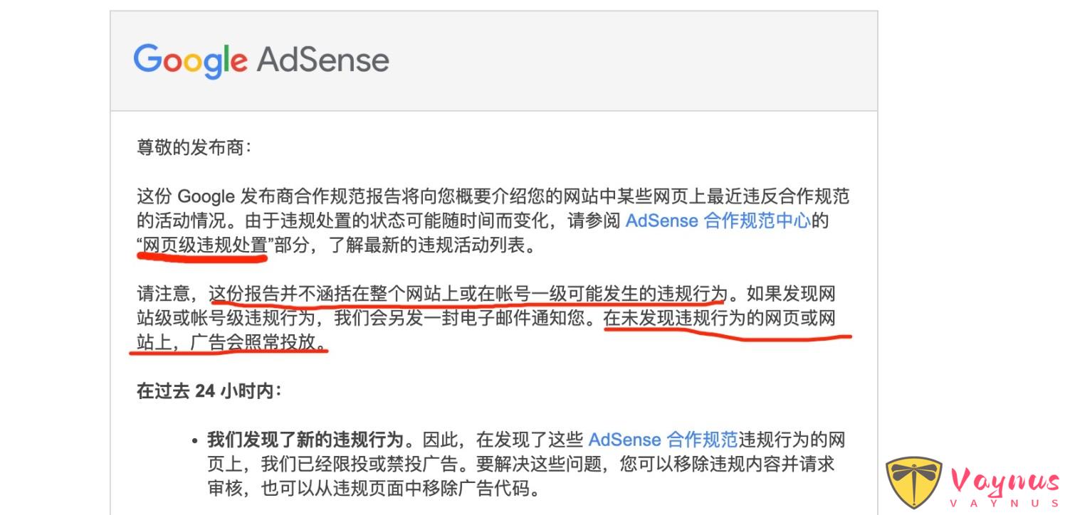Click the word Google in first paragraph

tap(206, 196)
